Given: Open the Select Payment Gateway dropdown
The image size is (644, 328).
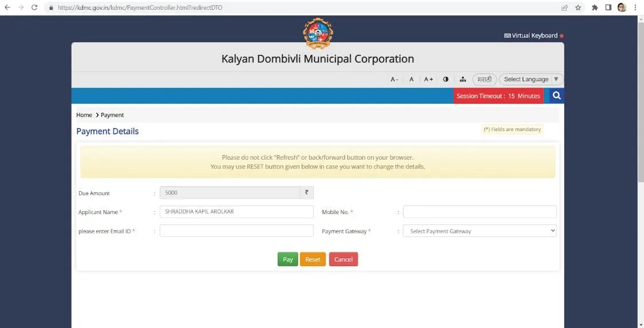Looking at the screenshot, I should [480, 231].
